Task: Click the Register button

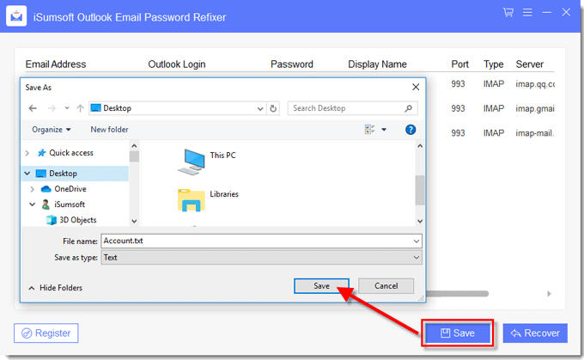Action: tap(46, 333)
